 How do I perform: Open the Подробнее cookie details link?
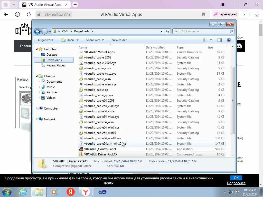236,183
